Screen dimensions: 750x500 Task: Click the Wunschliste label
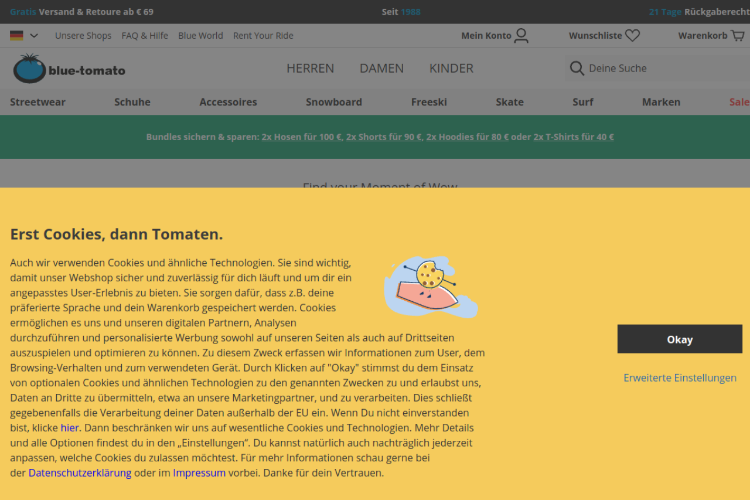click(x=595, y=36)
